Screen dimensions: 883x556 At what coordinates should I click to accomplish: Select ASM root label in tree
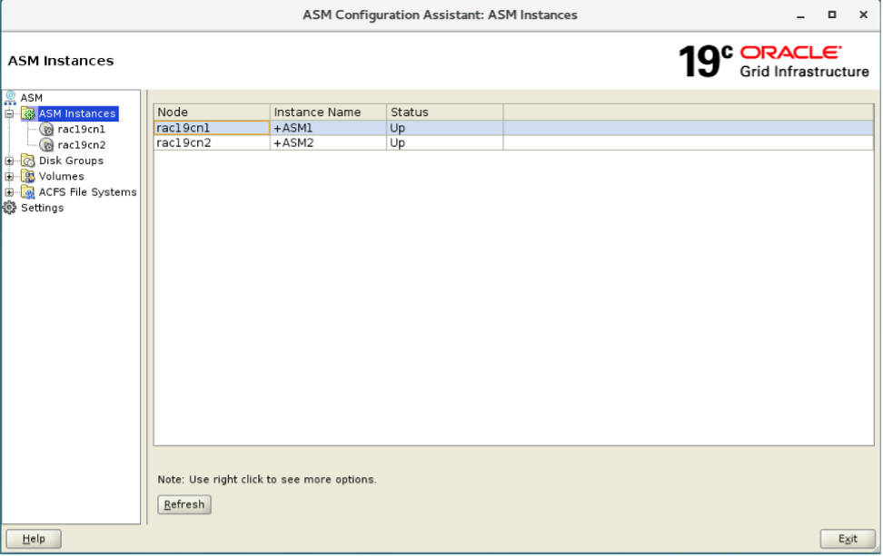pyautogui.click(x=32, y=98)
